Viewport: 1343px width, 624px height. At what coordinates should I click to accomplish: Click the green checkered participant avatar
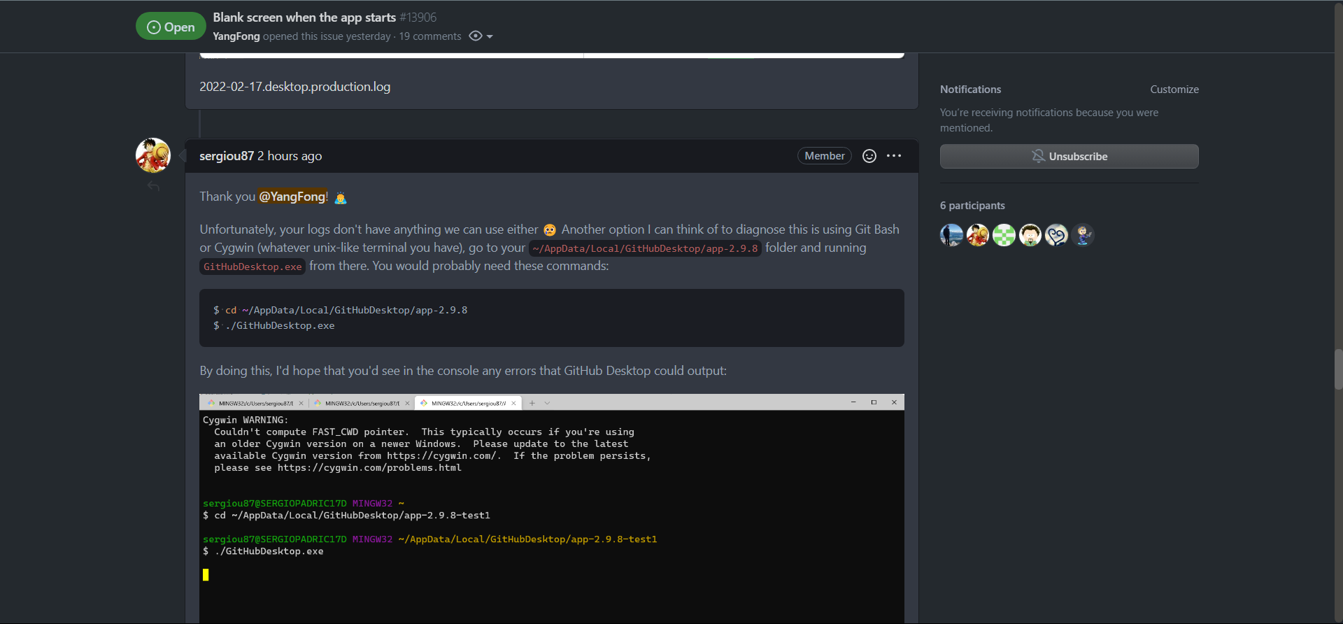coord(1004,235)
